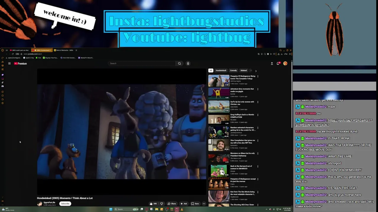This screenshot has width=378, height=212.
Task: Open more actions ellipsis under video
Action: (204, 203)
